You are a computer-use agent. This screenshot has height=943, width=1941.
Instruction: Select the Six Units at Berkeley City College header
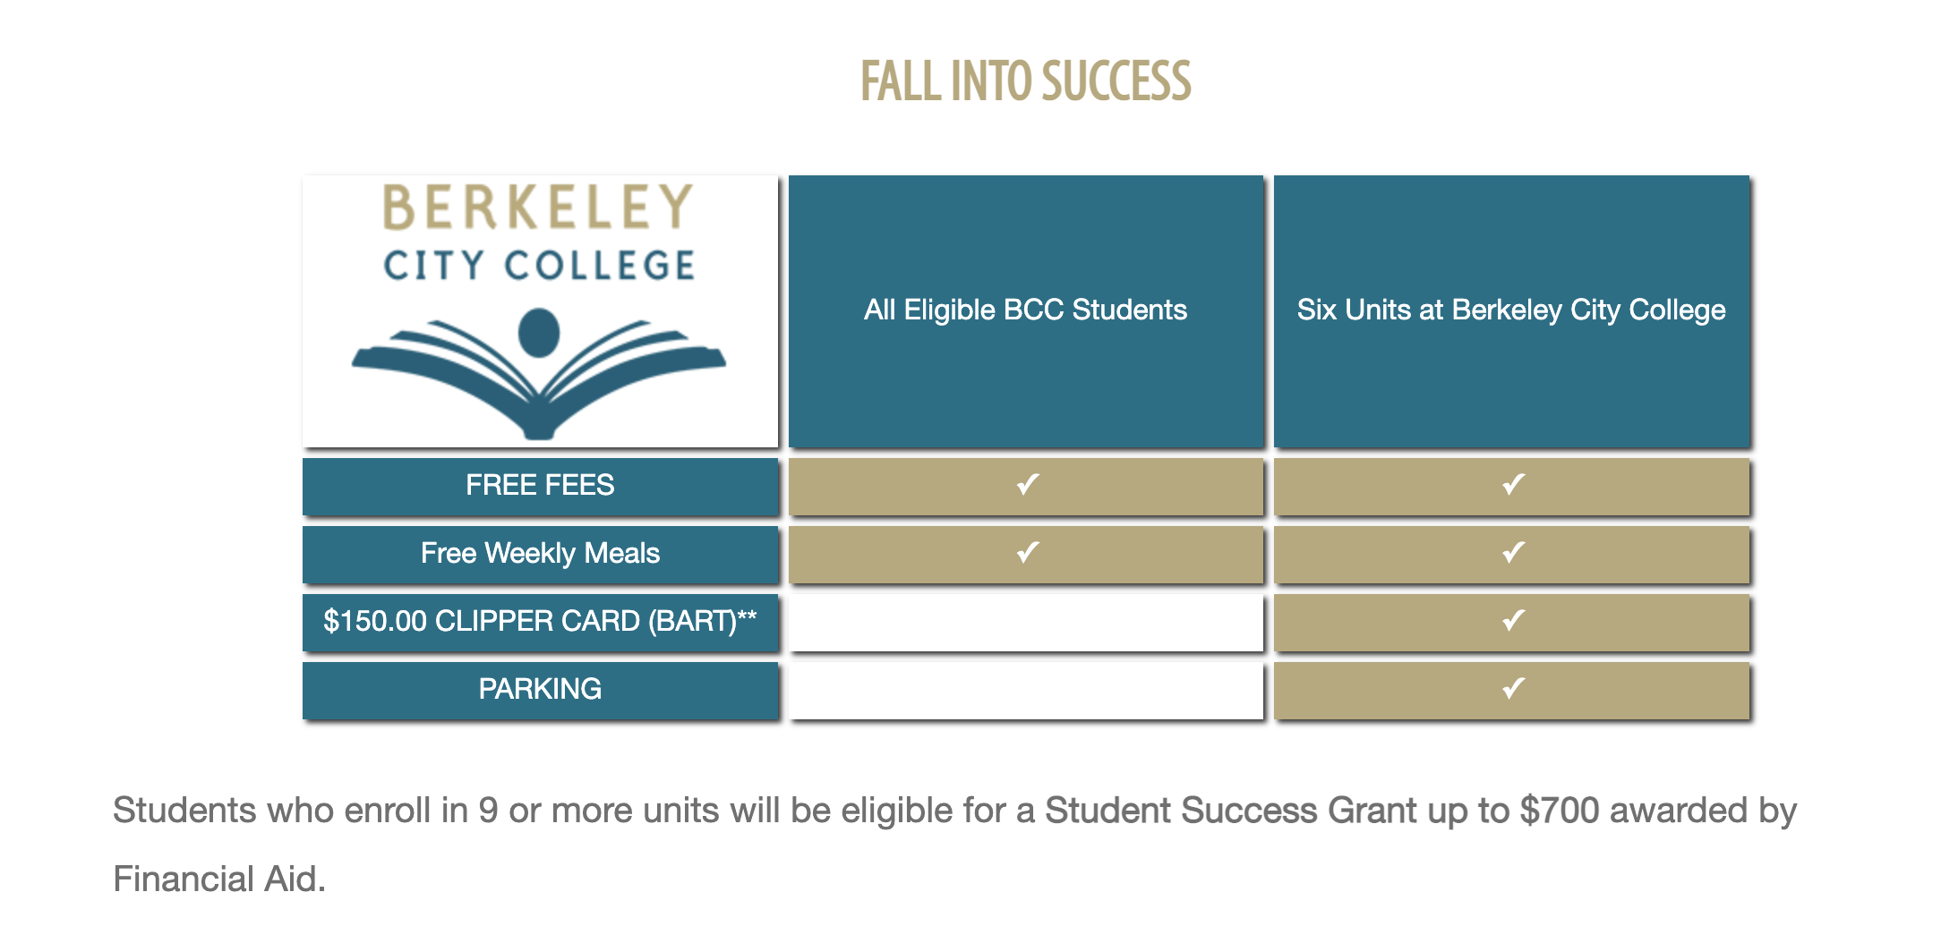pyautogui.click(x=1511, y=310)
